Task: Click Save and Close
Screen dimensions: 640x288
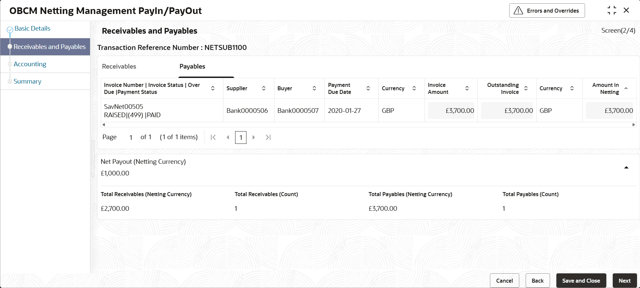Action: pyautogui.click(x=581, y=281)
